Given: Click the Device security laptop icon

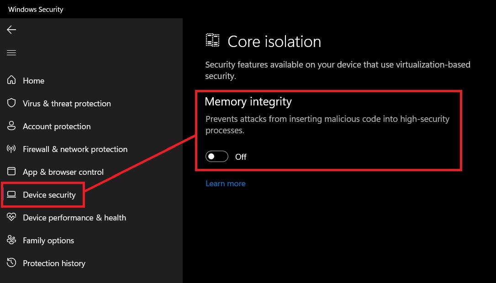Looking at the screenshot, I should [x=11, y=194].
